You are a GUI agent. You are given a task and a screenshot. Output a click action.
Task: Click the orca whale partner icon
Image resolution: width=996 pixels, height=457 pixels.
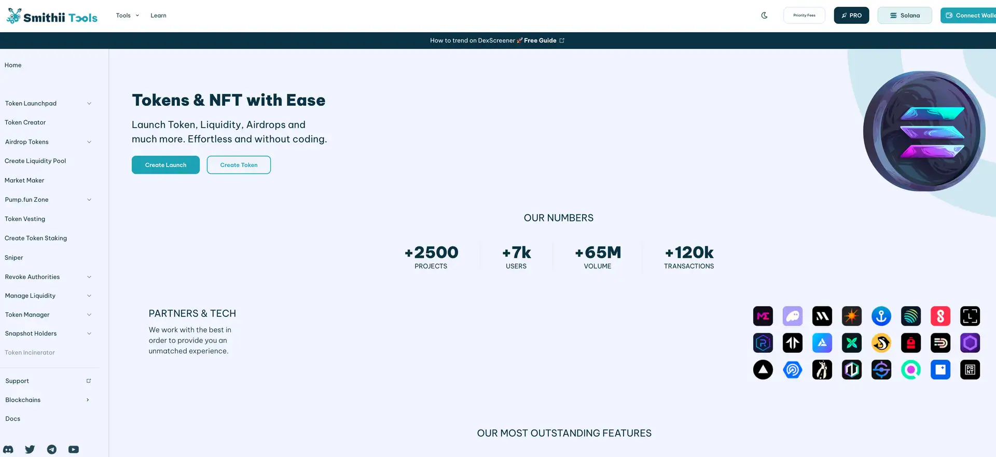pos(881,343)
